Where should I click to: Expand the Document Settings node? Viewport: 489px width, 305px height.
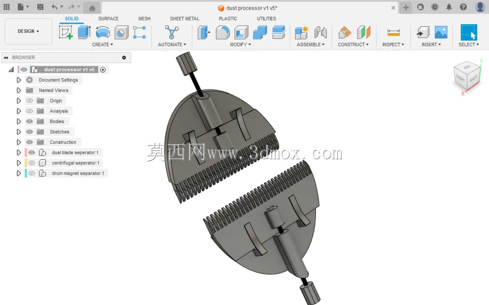click(19, 80)
